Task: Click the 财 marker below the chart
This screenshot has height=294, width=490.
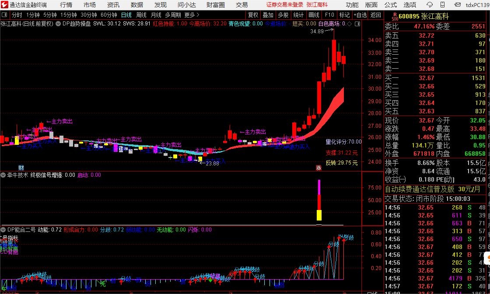Action: 21,168
